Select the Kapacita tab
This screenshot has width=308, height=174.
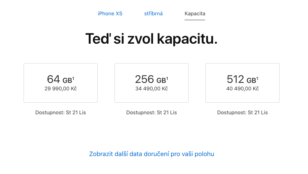tap(195, 14)
